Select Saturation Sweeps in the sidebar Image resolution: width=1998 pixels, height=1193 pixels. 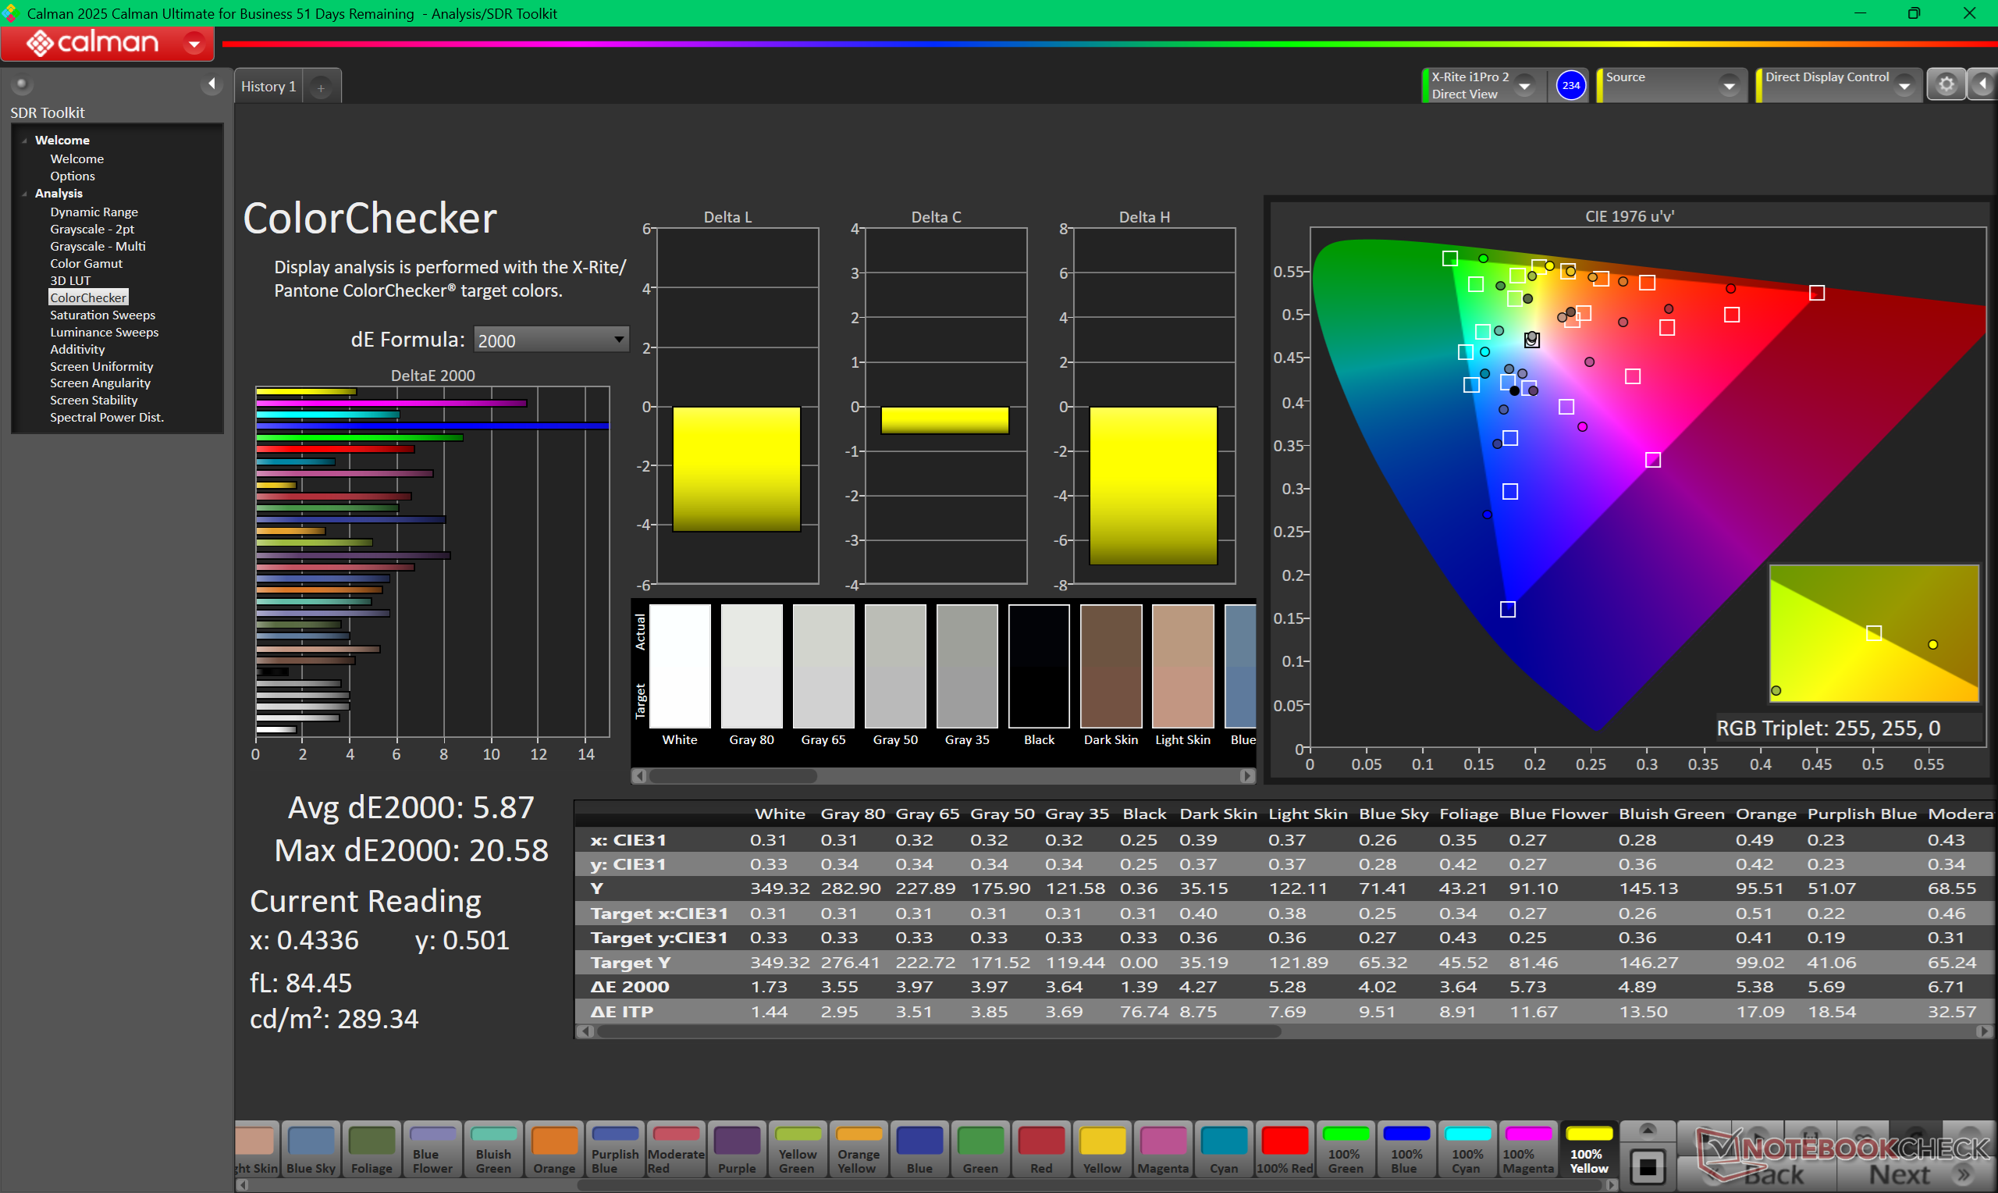pos(102,315)
